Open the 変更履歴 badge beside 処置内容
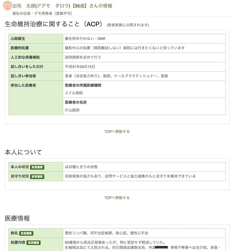 point(34,243)
